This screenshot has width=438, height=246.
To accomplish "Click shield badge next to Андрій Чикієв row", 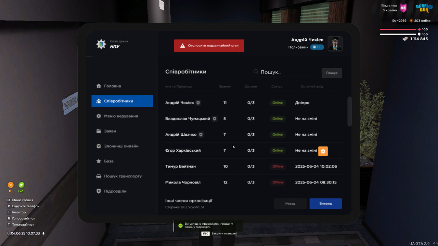I will point(198,103).
